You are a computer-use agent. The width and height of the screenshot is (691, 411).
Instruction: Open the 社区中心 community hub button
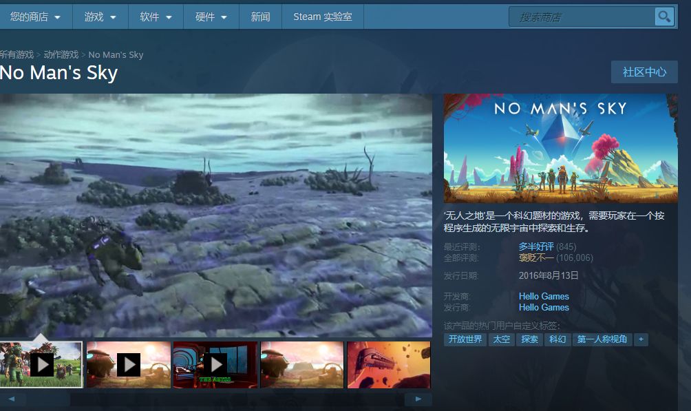(644, 72)
